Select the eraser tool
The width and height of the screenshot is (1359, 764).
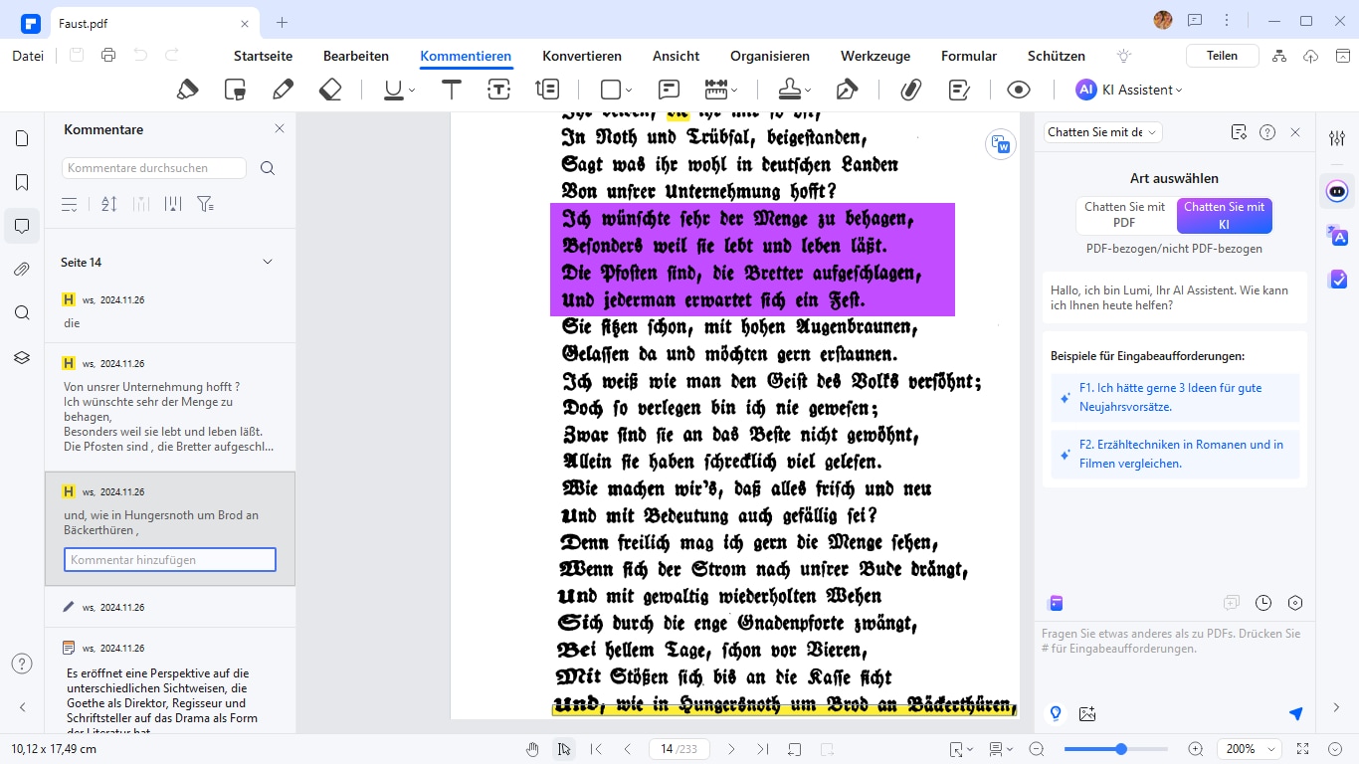pyautogui.click(x=330, y=90)
